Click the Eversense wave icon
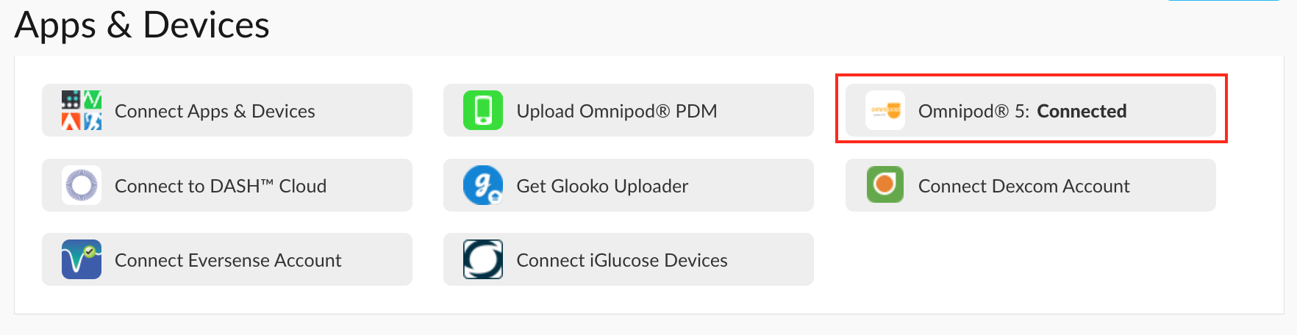1297x335 pixels. tap(82, 259)
